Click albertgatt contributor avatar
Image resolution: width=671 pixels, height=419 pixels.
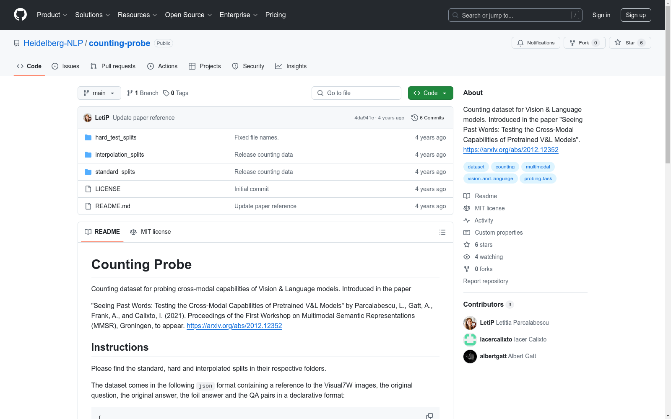470,357
